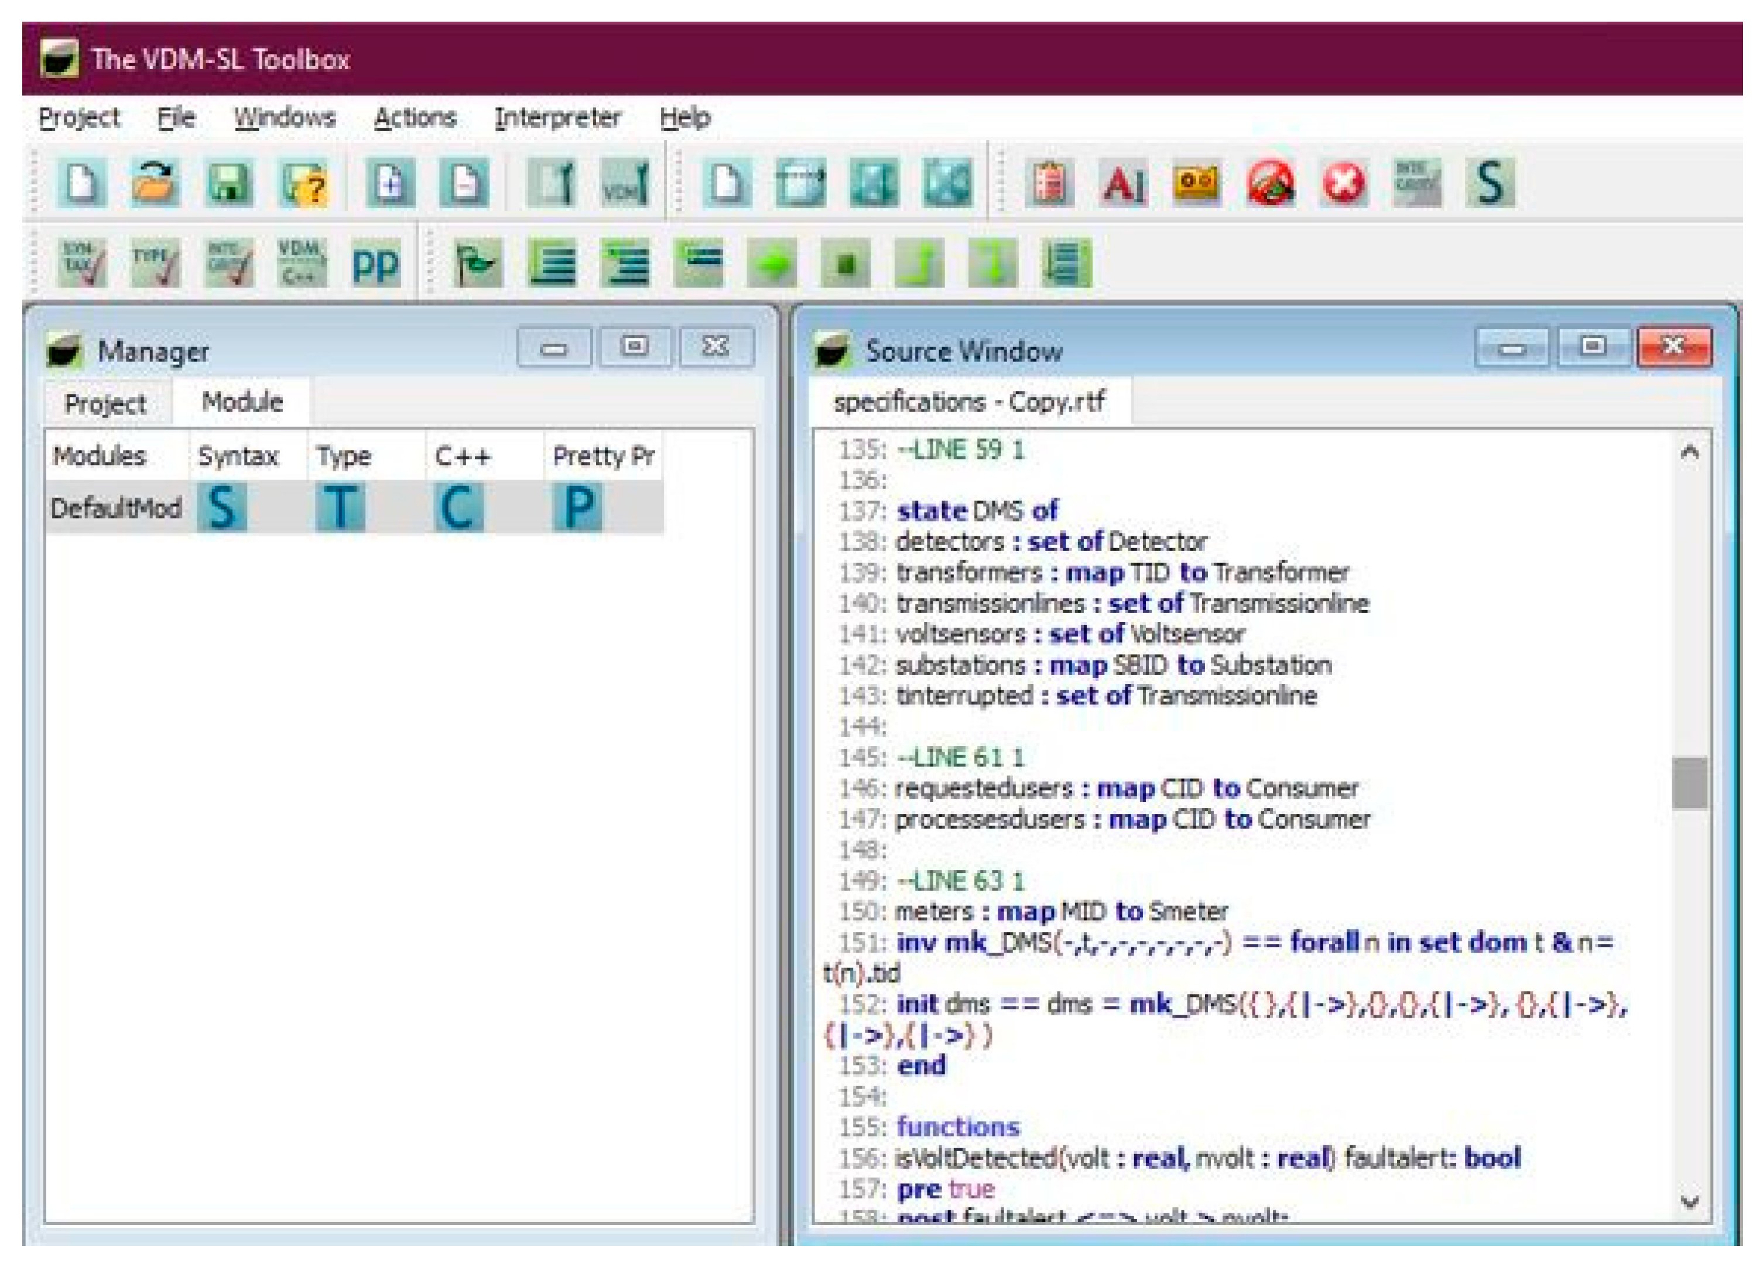Click the scroll down arrow in Source Window
The image size is (1763, 1270).
click(1689, 1203)
